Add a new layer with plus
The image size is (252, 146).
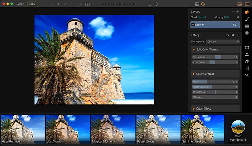pos(238,11)
